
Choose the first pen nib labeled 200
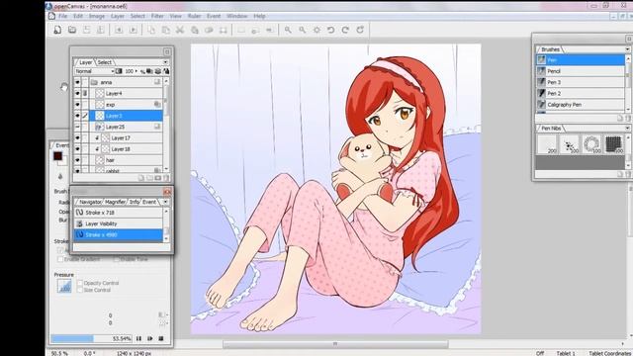(x=547, y=144)
